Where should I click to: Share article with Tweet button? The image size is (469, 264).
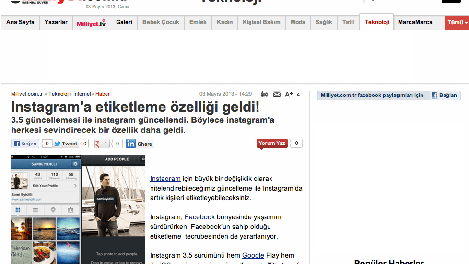tap(66, 144)
